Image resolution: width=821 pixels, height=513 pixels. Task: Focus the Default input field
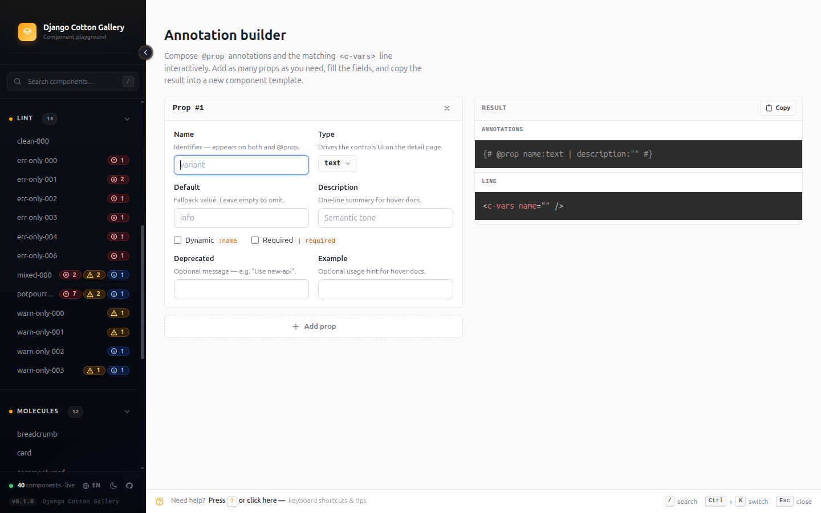click(x=241, y=218)
